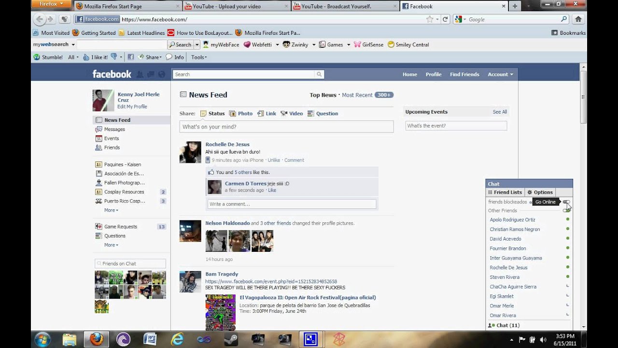Toggle Other Friends list online status
This screenshot has height=348, width=618.
(566, 210)
